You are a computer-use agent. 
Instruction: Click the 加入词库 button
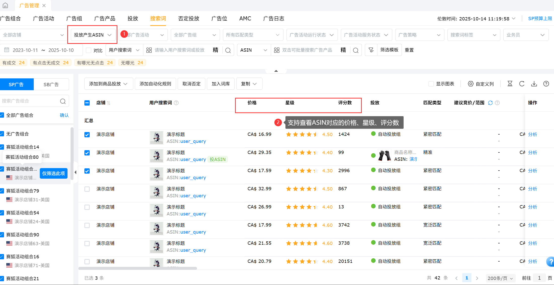220,84
